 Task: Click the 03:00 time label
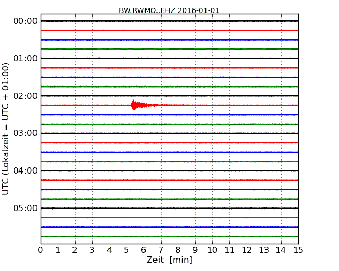[26, 133]
